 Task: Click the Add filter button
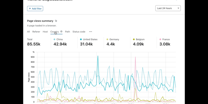point(35,8)
